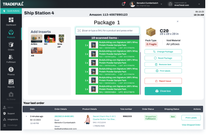The image size is (210, 136).
Task: Open View Shipped Order link
Action: pyautogui.click(x=191, y=125)
